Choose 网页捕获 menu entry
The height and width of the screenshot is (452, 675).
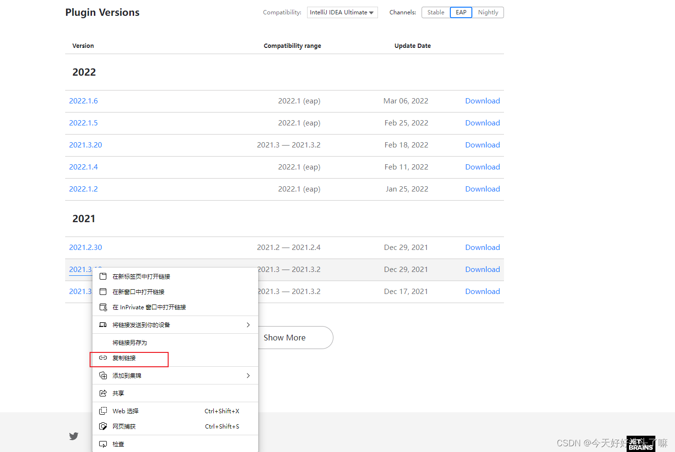tap(175, 426)
